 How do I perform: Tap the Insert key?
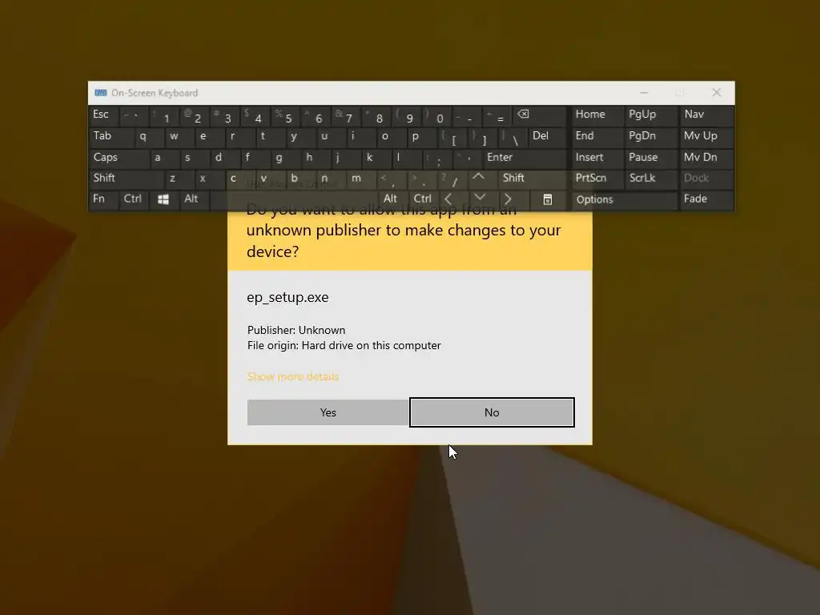tap(597, 158)
